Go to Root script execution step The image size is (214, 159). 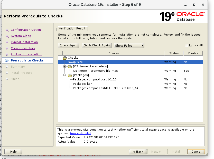(x=26, y=54)
